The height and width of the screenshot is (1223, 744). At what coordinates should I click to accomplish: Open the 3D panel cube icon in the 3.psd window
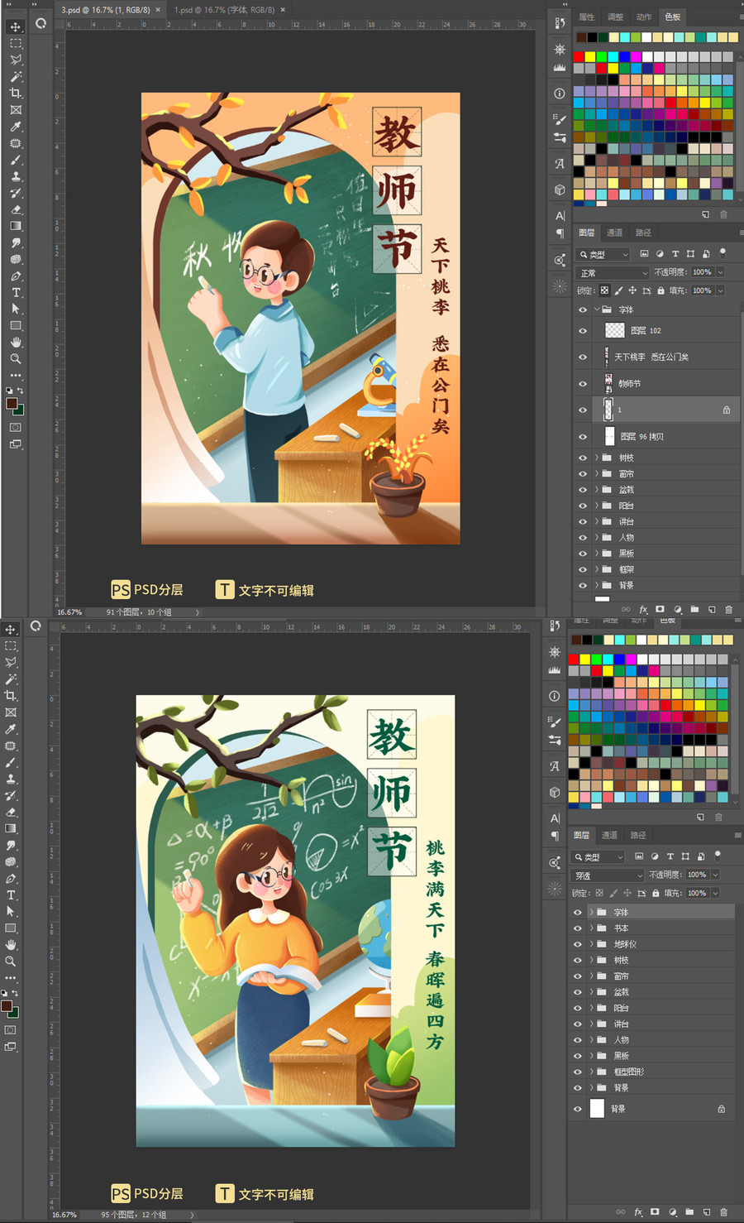click(x=560, y=189)
